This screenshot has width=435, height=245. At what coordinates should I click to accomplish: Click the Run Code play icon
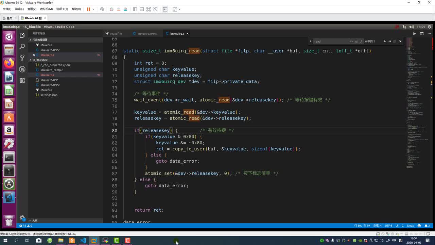tap(414, 34)
